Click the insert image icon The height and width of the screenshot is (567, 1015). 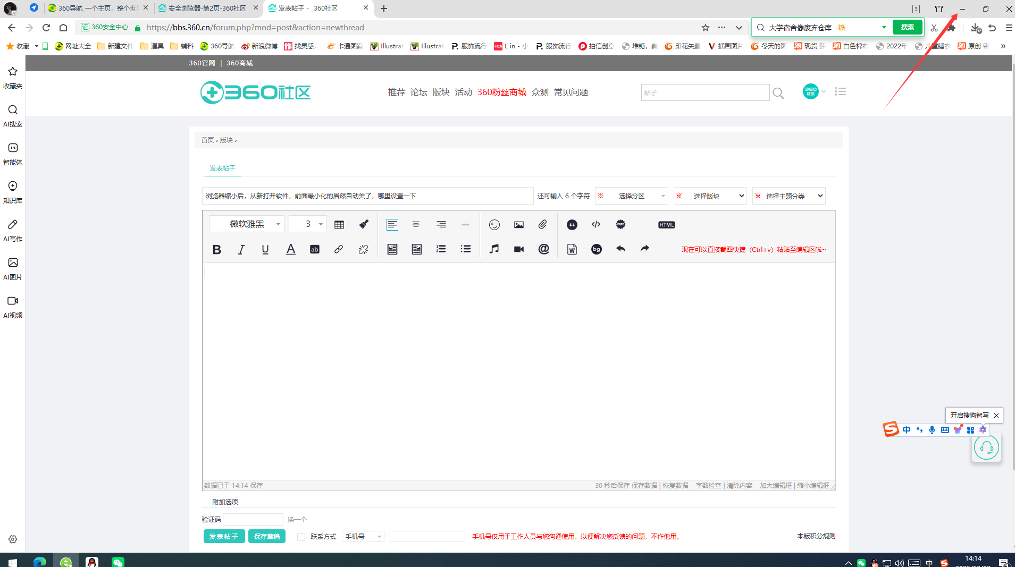(518, 225)
